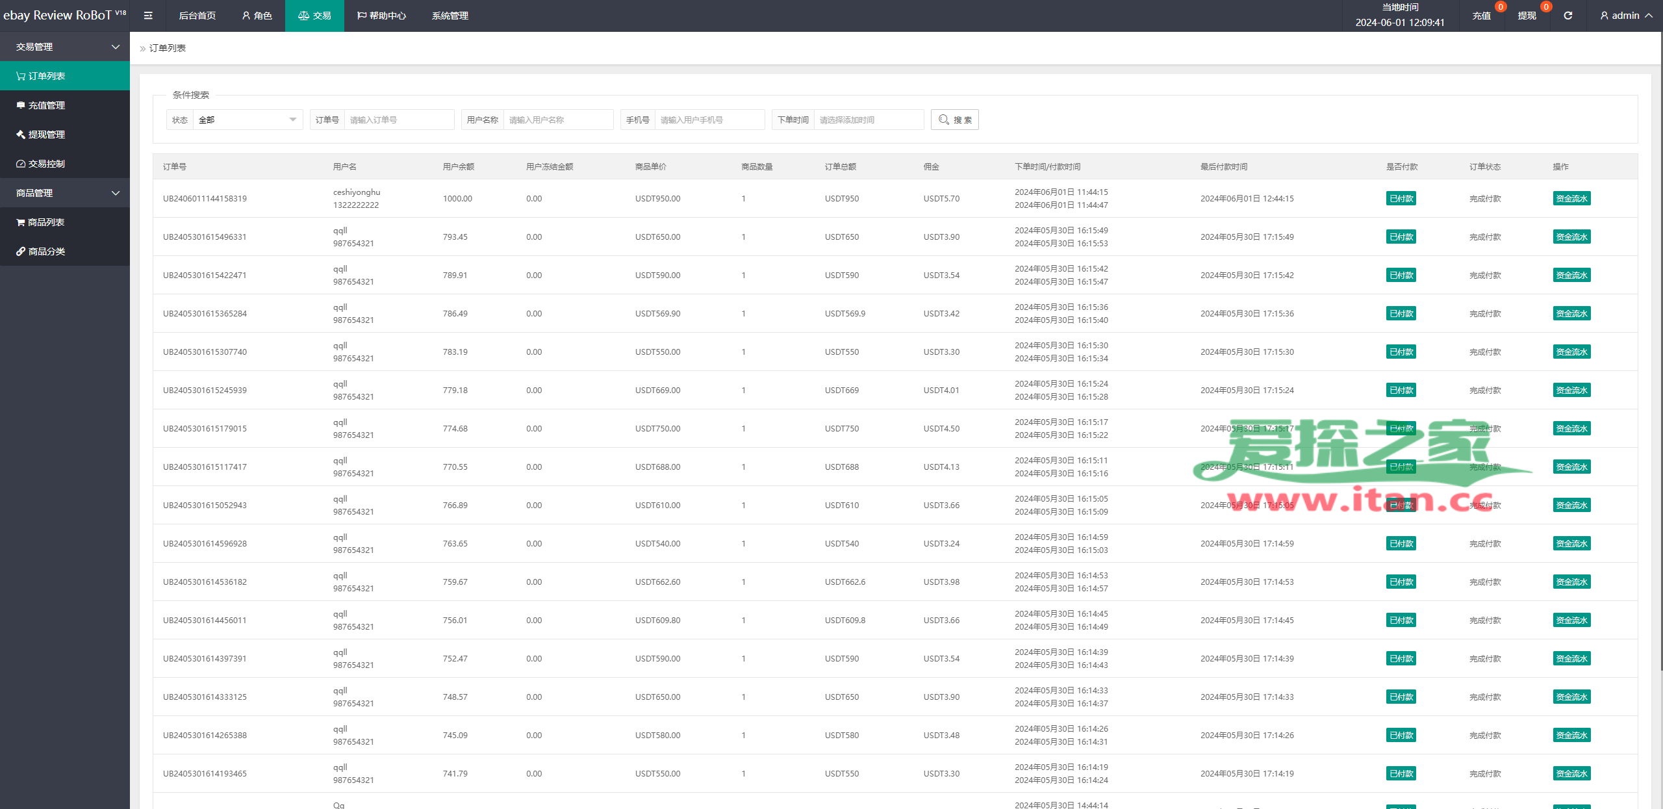Click username ceshiyonghu in first row
Screen dimensions: 1663x809
[357, 192]
